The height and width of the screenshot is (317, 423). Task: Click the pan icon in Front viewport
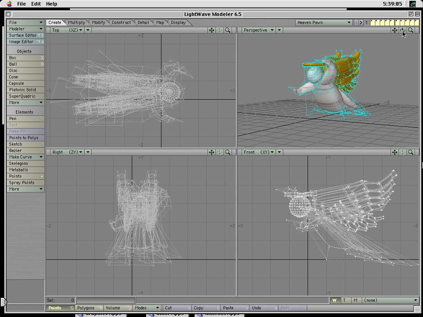pos(395,152)
